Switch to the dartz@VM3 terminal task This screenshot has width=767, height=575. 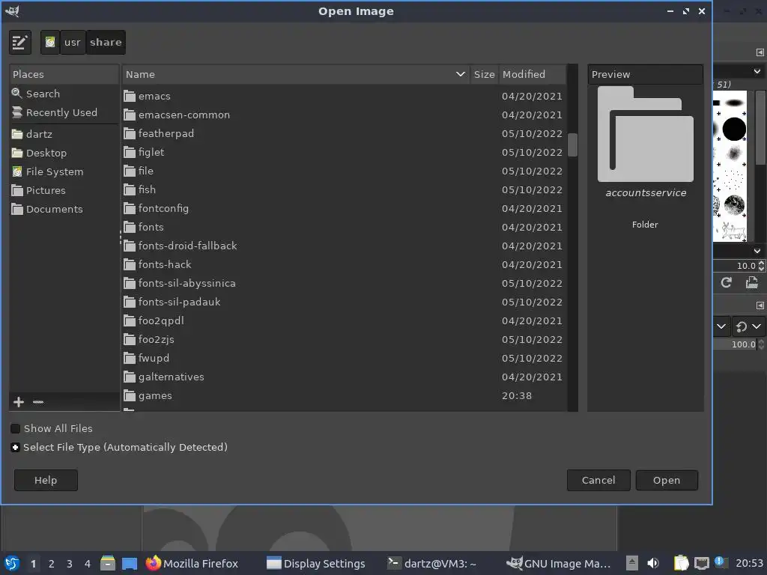(x=431, y=563)
